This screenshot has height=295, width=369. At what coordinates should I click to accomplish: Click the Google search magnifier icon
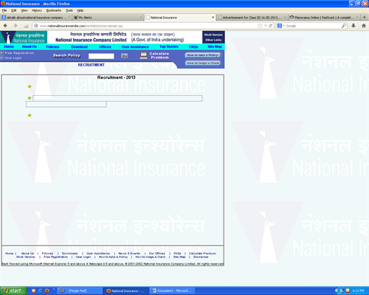click(344, 26)
